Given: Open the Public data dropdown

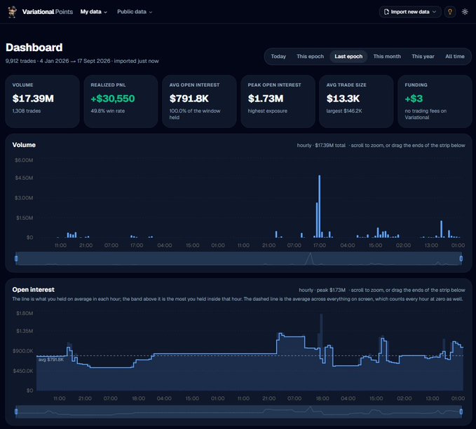Looking at the screenshot, I should 135,12.
